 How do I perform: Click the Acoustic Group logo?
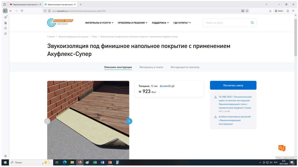60,23
